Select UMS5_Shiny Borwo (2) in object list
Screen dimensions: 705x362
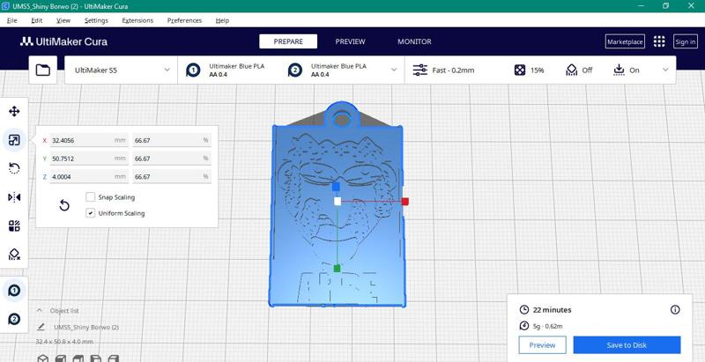click(86, 328)
